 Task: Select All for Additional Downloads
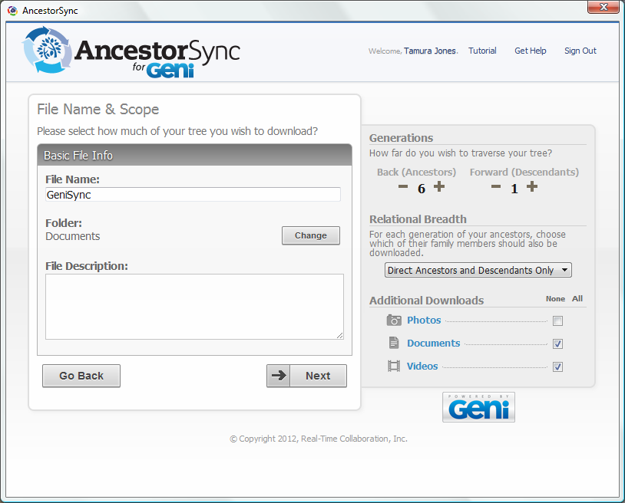[x=577, y=298]
